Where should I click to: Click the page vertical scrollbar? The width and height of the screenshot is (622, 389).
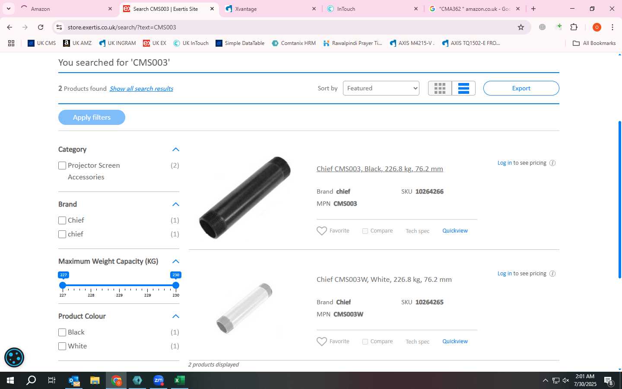619,199
